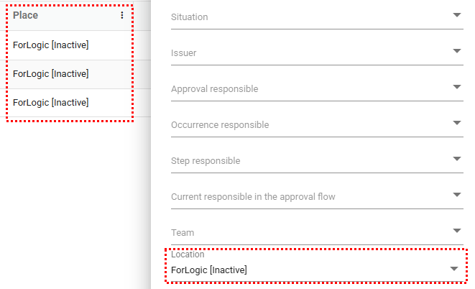This screenshot has width=475, height=289.
Task: Select the third ForLogic [Inactive] row
Action: coord(51,103)
